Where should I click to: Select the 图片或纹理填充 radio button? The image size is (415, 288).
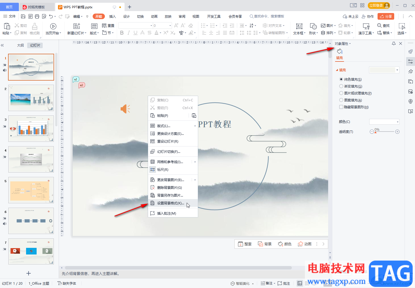[x=341, y=93]
